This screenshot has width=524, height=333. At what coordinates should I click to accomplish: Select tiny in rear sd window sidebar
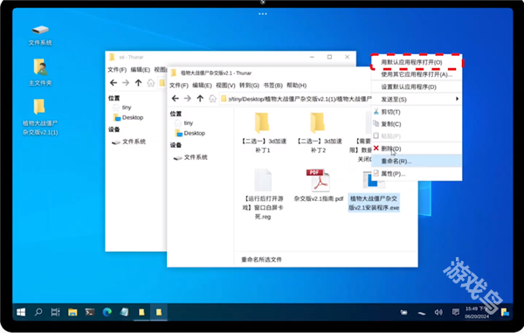(122, 108)
